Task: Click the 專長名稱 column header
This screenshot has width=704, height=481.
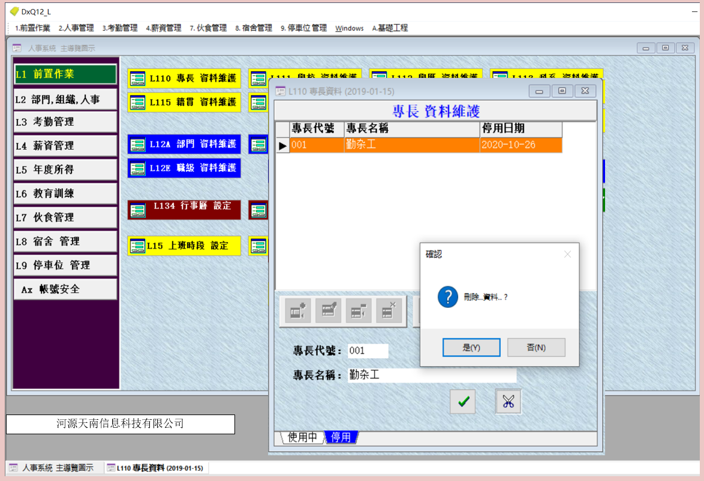Action: pos(412,129)
